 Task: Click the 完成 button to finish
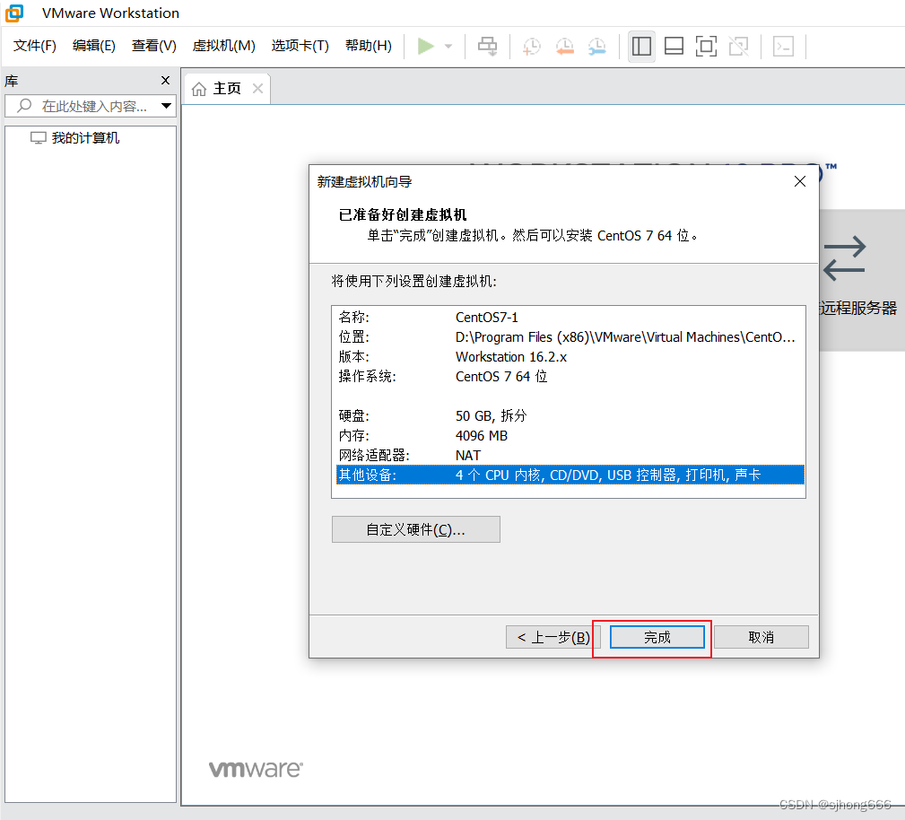coord(657,637)
